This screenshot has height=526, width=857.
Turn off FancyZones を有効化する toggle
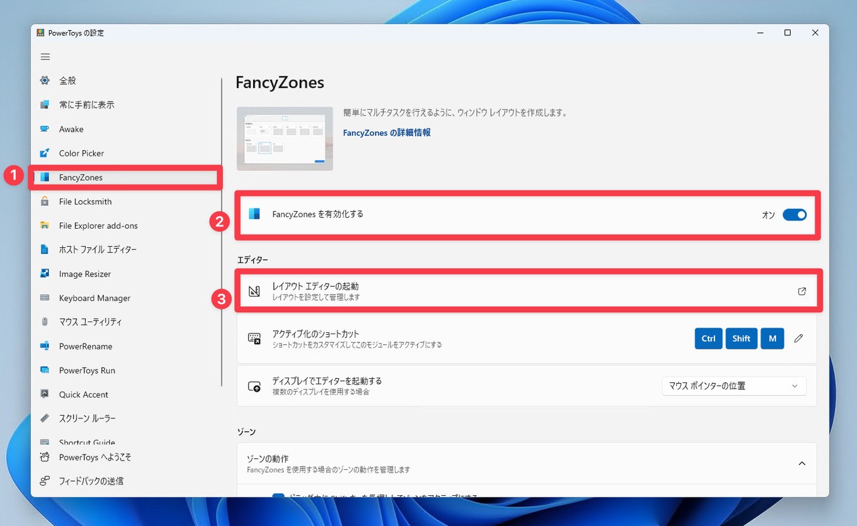795,215
